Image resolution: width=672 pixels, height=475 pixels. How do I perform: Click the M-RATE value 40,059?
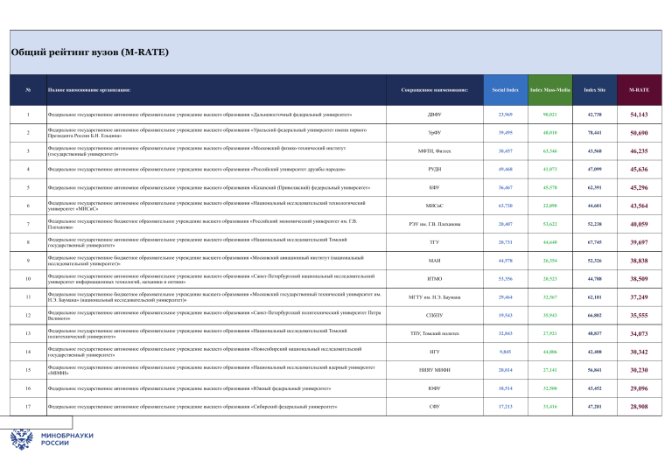pos(639,224)
